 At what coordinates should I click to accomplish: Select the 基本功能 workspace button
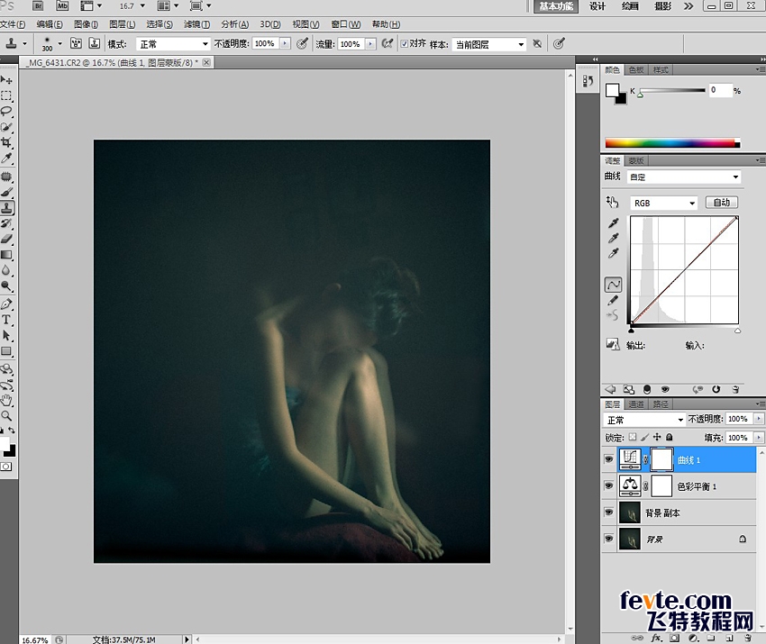click(556, 6)
